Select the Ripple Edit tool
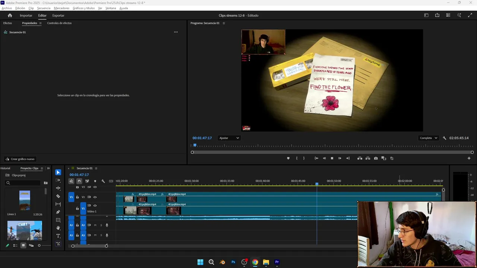The width and height of the screenshot is (477, 268). [58, 188]
